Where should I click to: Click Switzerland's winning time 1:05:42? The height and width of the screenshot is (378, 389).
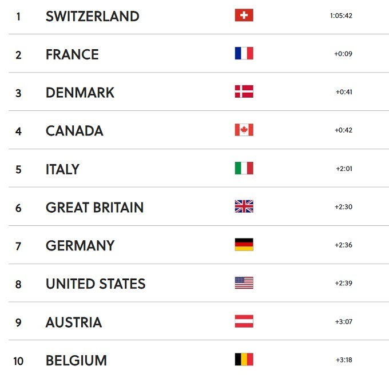point(341,16)
